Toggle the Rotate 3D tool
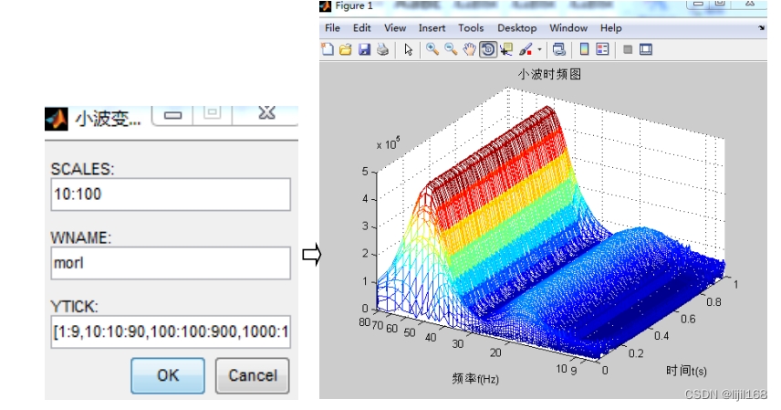Image resolution: width=781 pixels, height=410 pixels. [488, 49]
